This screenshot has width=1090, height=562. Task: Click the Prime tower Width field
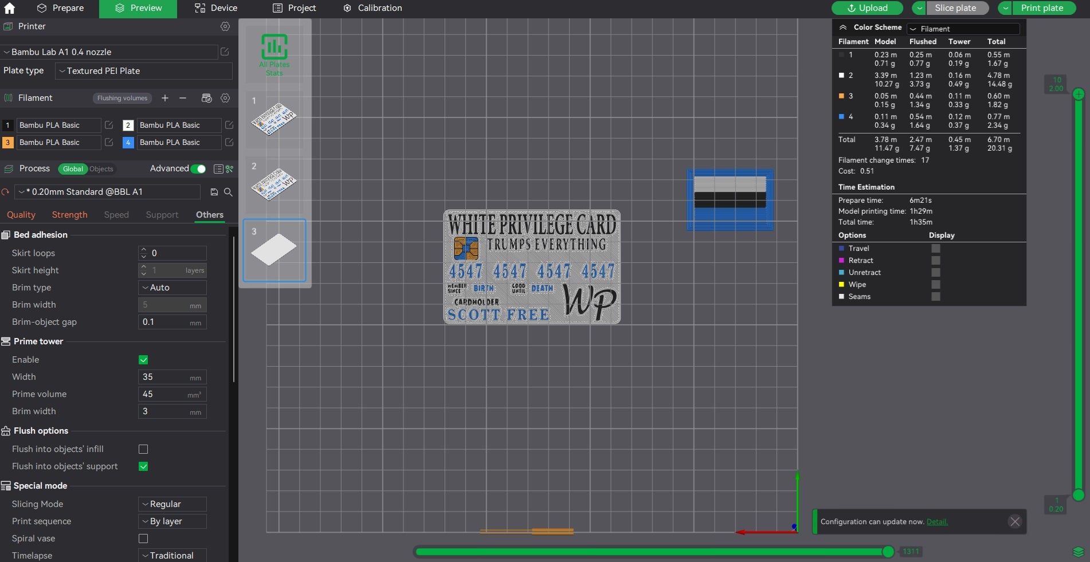(172, 377)
